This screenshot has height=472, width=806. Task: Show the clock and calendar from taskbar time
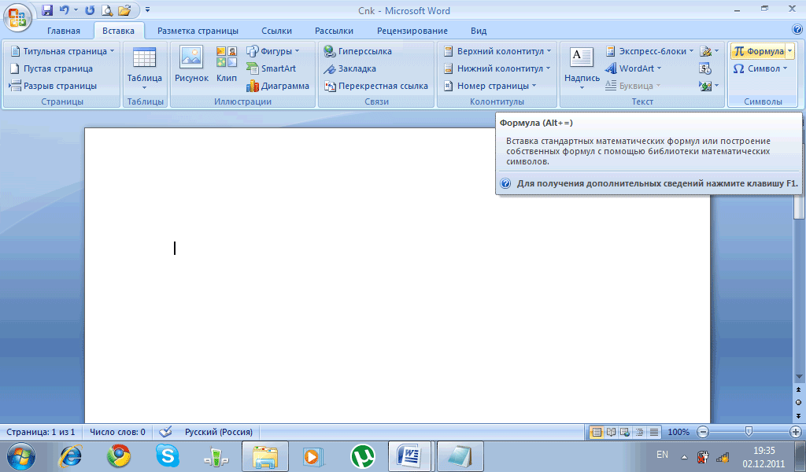(x=763, y=457)
